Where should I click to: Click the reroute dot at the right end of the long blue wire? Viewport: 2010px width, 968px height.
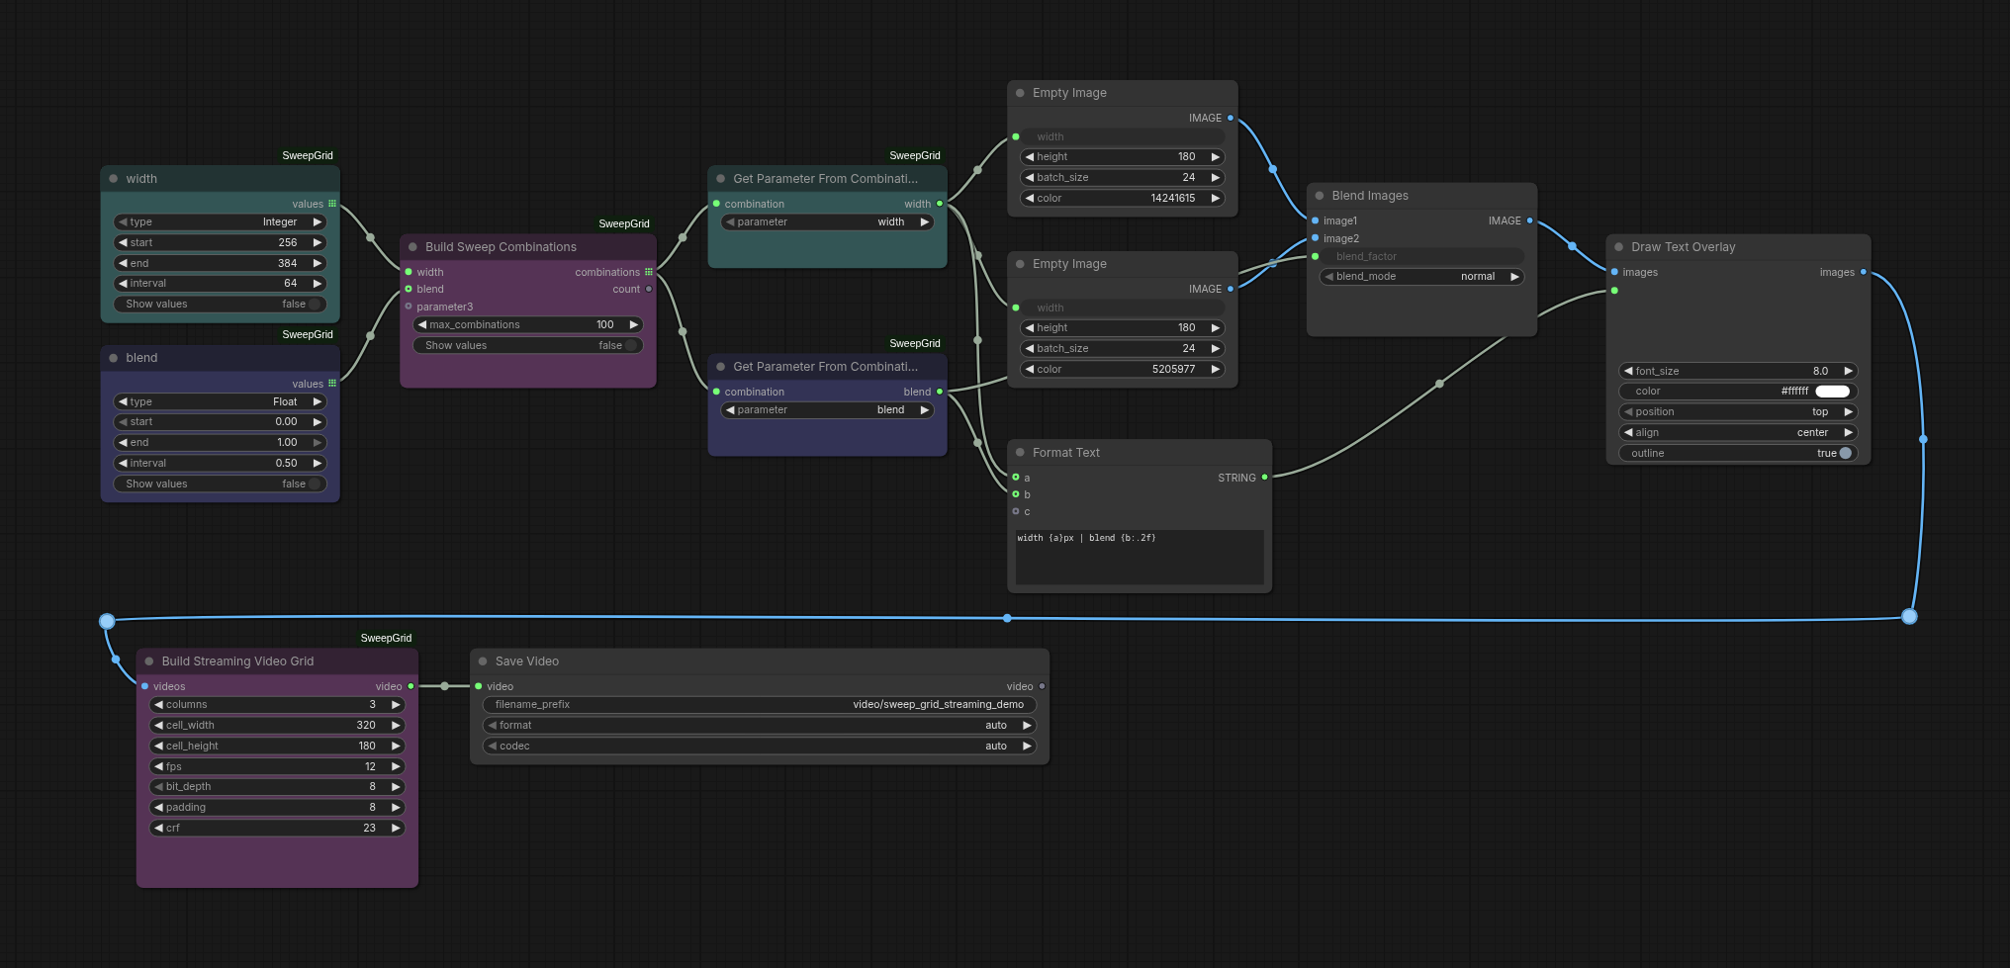[1909, 617]
